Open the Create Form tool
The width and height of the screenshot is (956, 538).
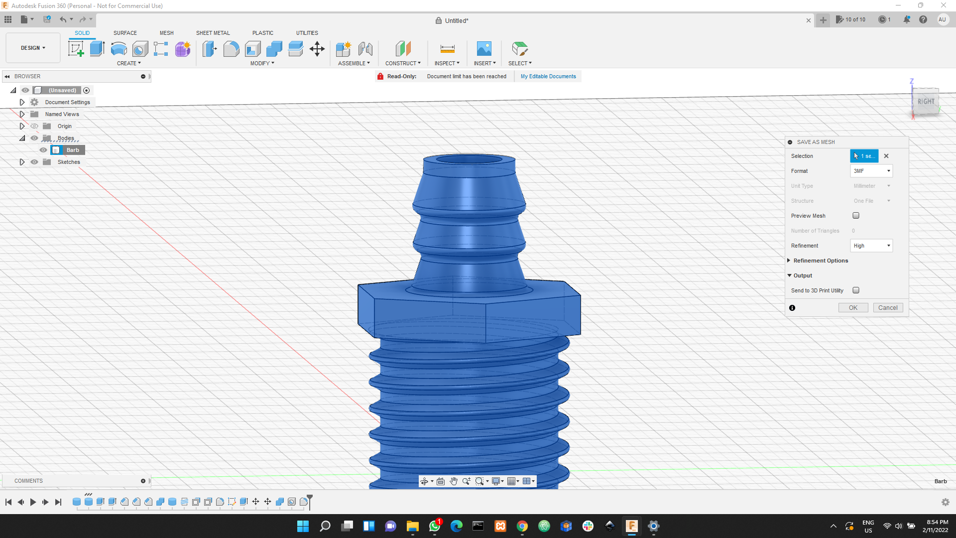pos(183,48)
